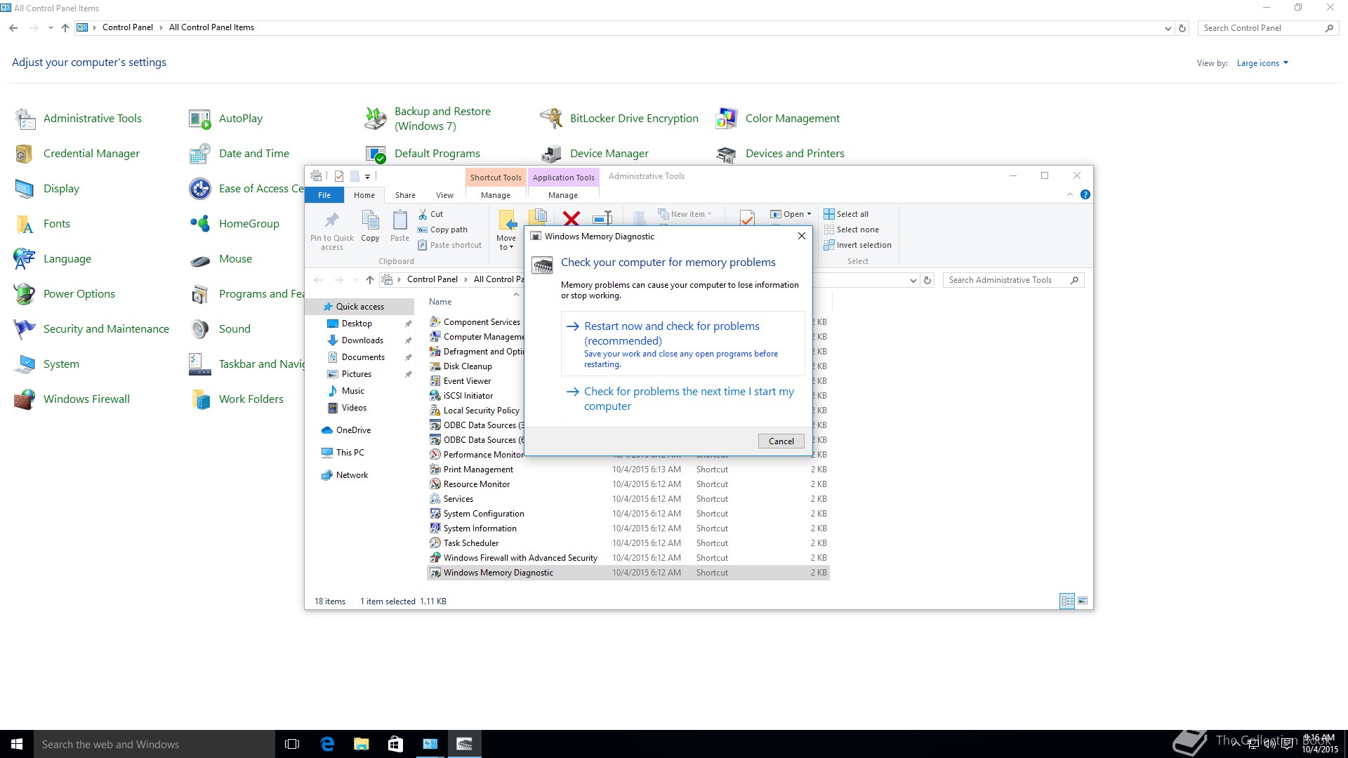The height and width of the screenshot is (758, 1348).
Task: Click Select all in the ribbon
Action: tap(846, 214)
